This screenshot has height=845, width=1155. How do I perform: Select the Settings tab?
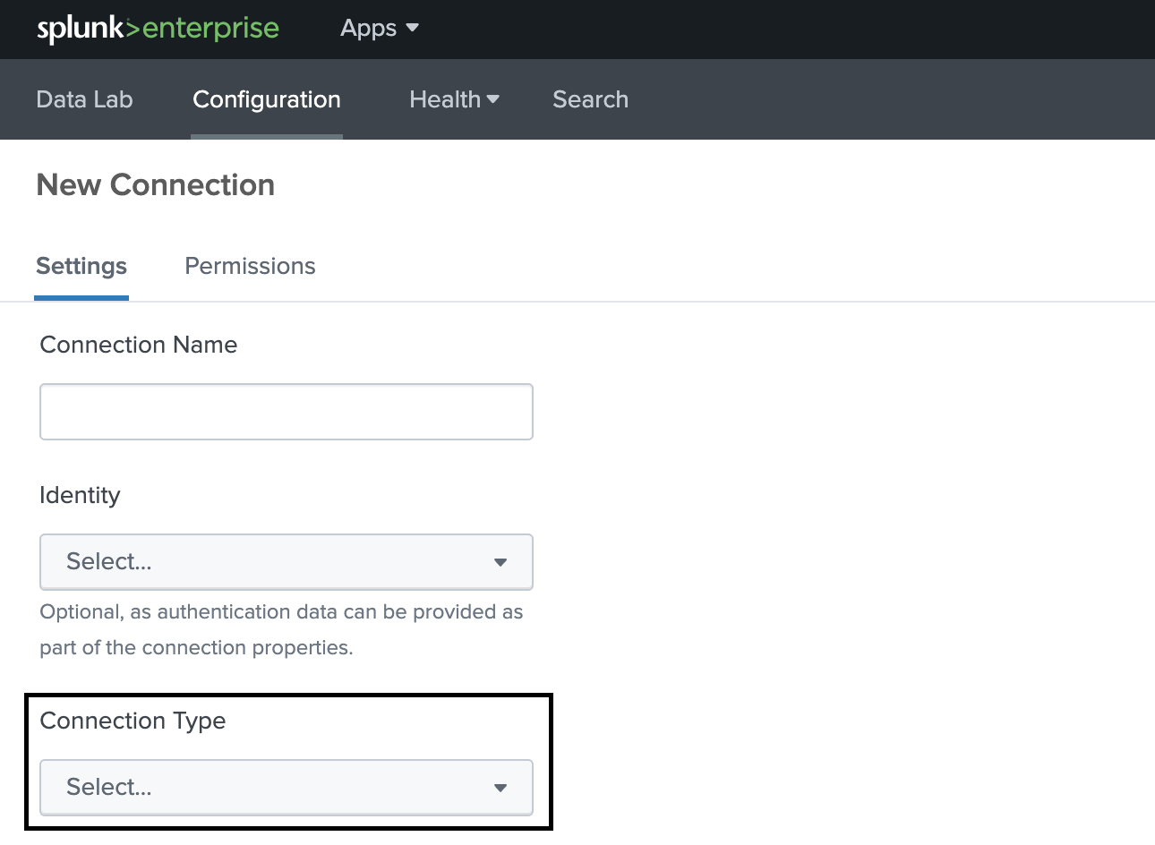[x=81, y=266]
